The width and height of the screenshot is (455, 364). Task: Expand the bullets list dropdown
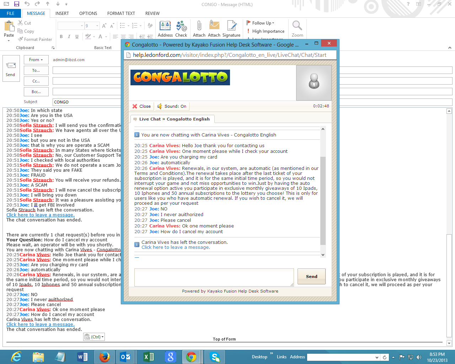tap(128, 26)
